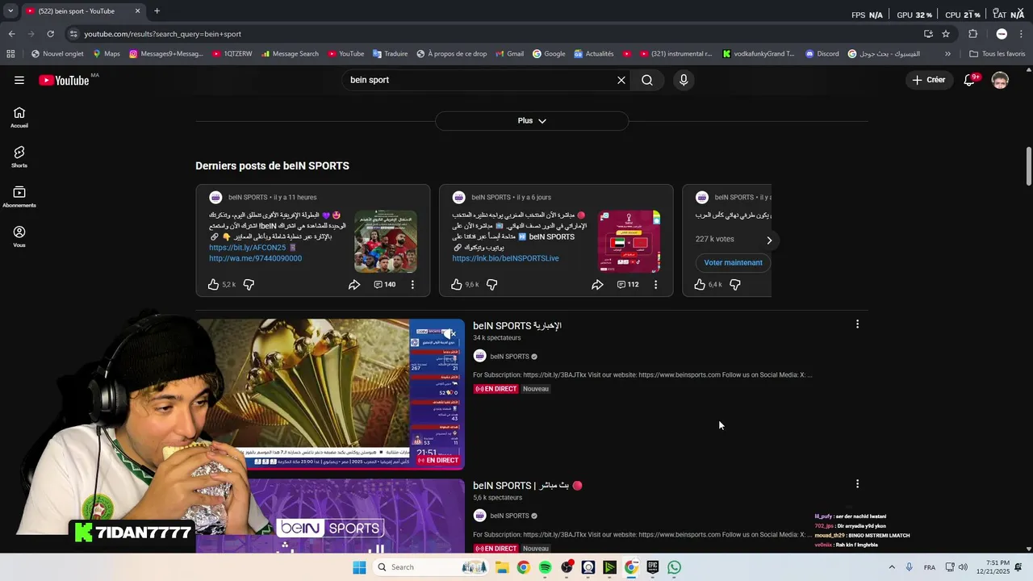Start voice search with the microphone
1033x581 pixels.
point(684,80)
